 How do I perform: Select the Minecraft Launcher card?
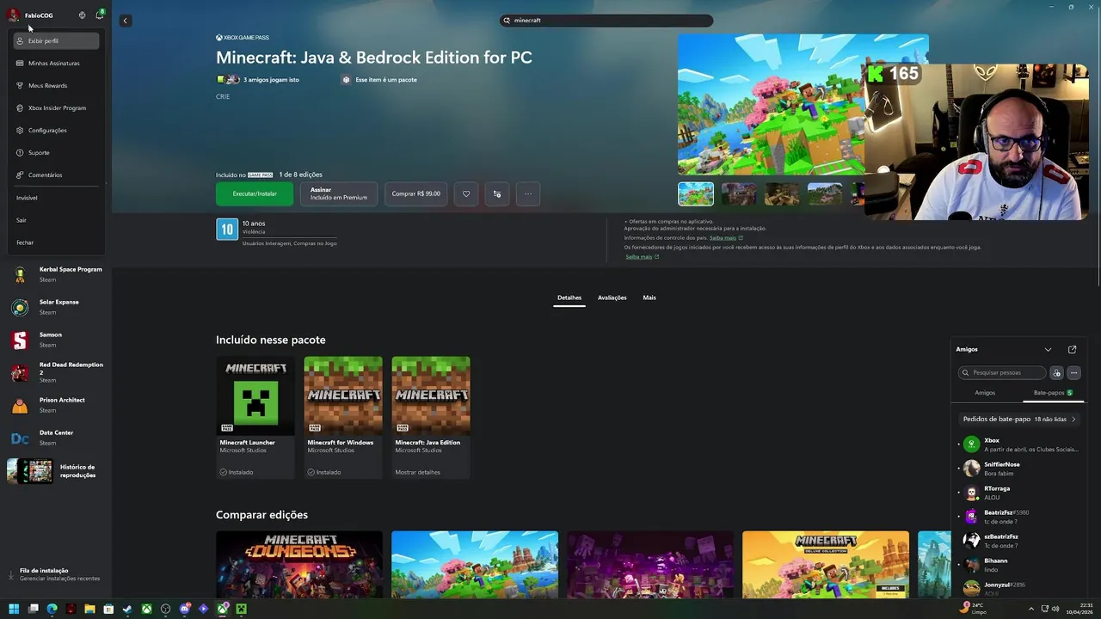[255, 418]
